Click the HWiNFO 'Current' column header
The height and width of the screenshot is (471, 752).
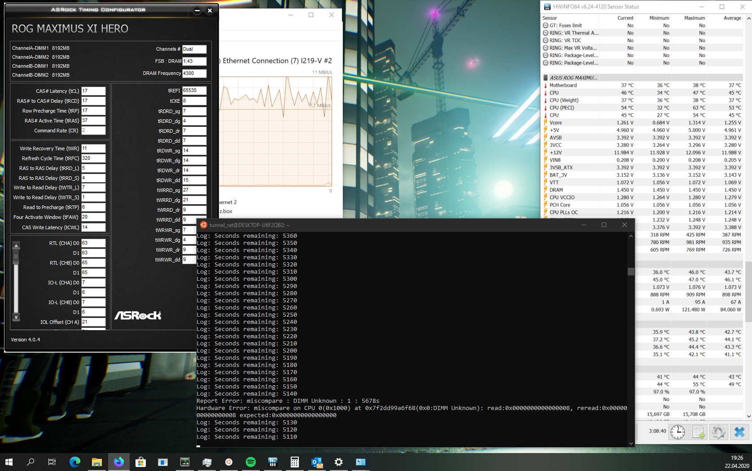point(625,18)
